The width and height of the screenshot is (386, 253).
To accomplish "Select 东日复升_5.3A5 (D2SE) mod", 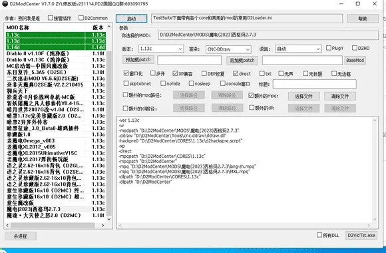I will coord(56,72).
